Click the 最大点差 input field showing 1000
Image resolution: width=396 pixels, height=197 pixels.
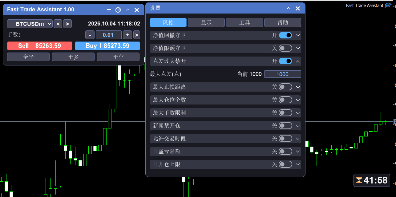point(283,74)
